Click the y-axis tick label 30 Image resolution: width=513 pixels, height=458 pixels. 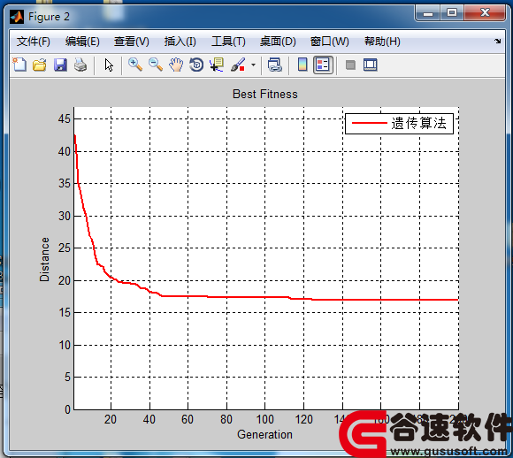[64, 216]
